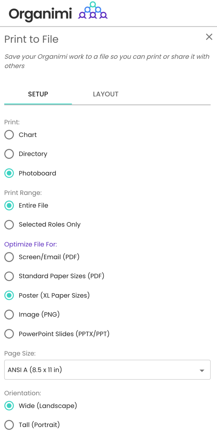Select the Photoboard print option
This screenshot has height=438, width=217.
pos(9,173)
